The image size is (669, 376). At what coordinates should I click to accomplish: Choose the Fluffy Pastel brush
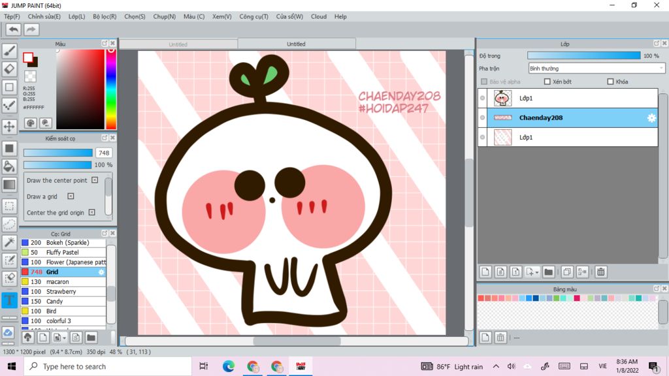pyautogui.click(x=63, y=253)
